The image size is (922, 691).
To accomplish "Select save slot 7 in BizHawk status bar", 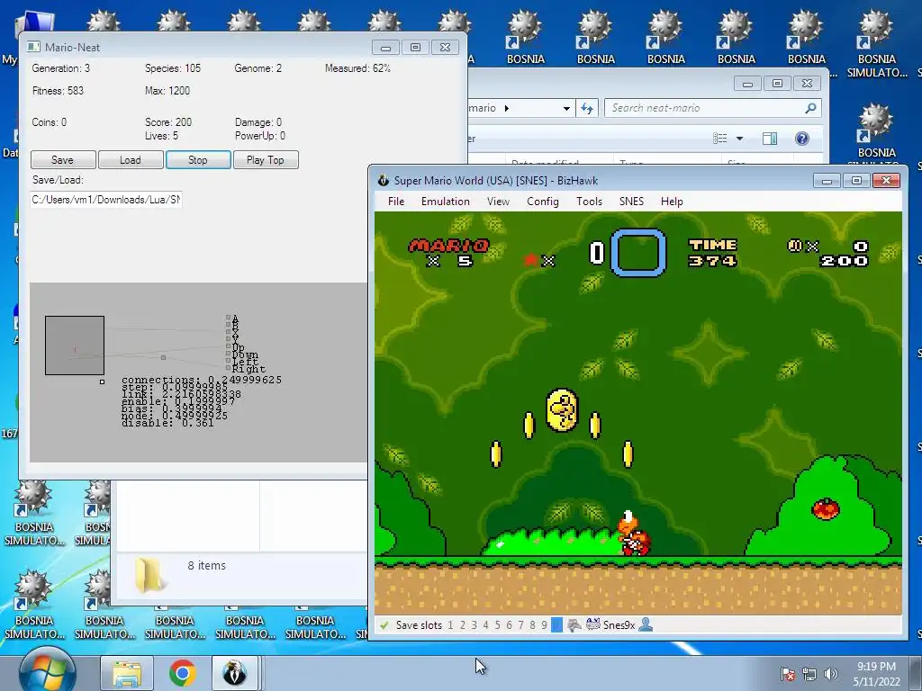I will point(520,625).
